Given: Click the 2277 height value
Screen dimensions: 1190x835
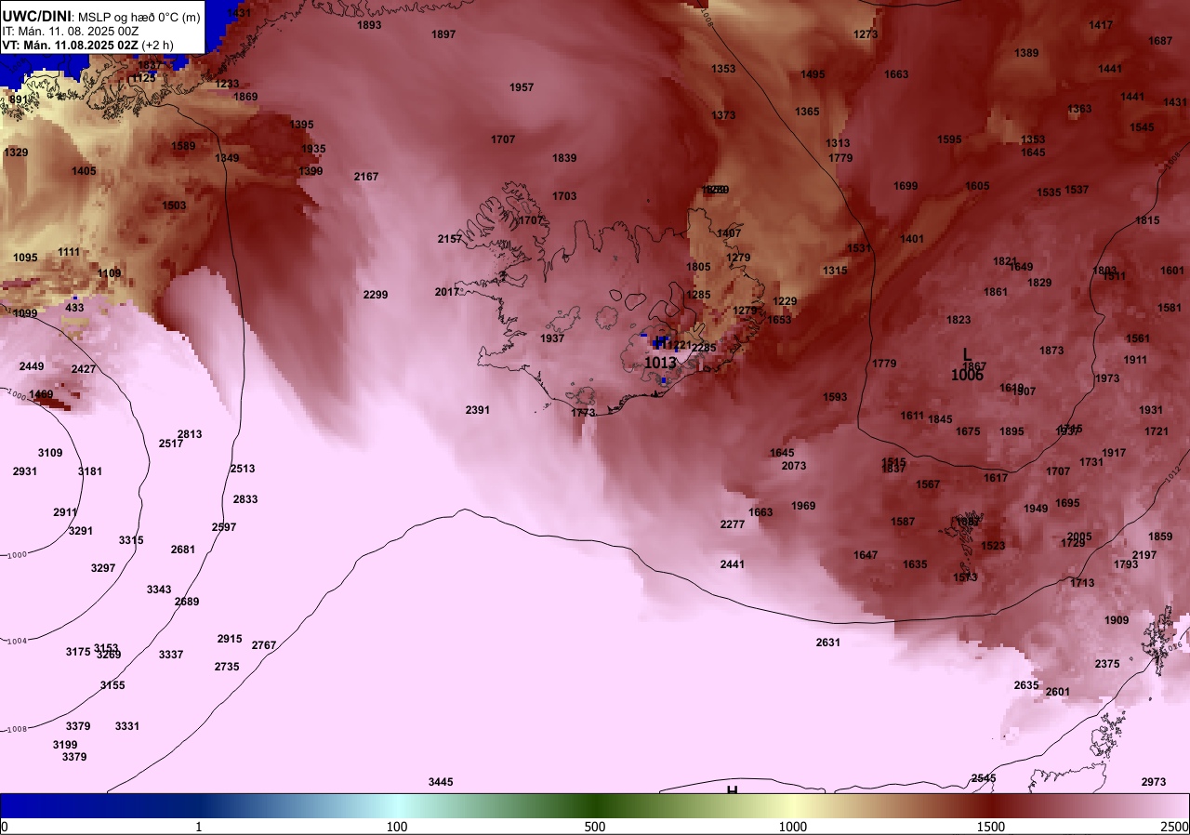Looking at the screenshot, I should pyautogui.click(x=733, y=525).
